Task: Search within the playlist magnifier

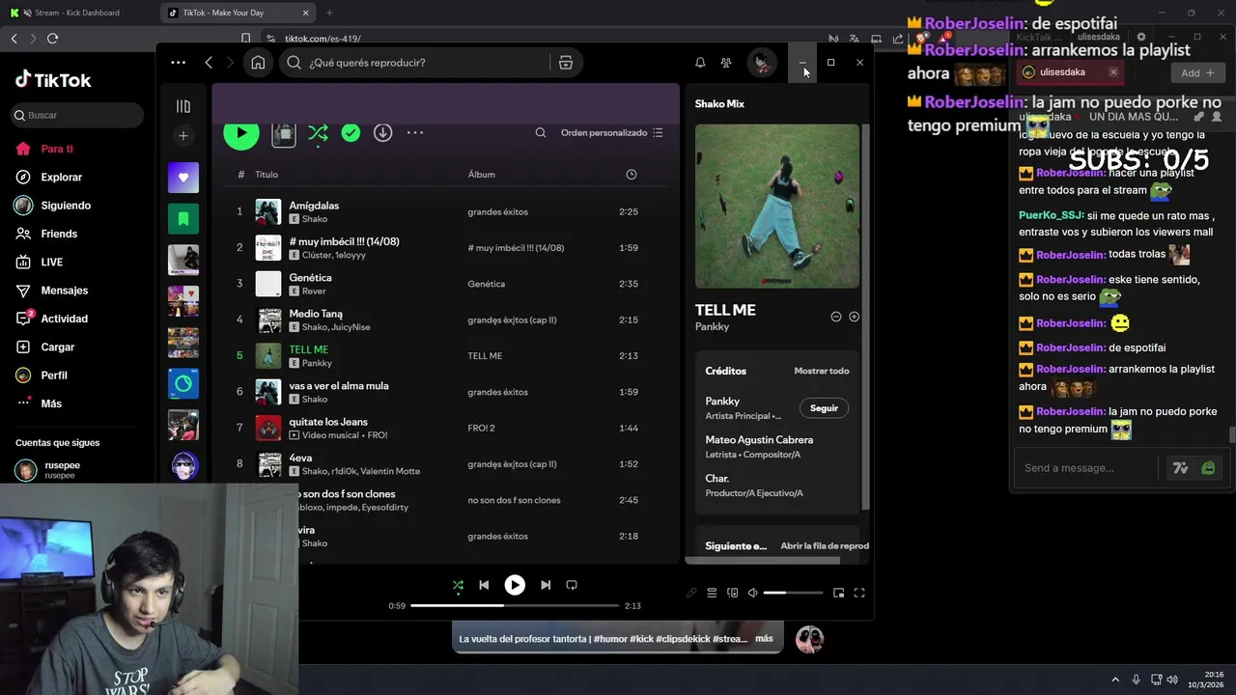Action: tap(541, 133)
